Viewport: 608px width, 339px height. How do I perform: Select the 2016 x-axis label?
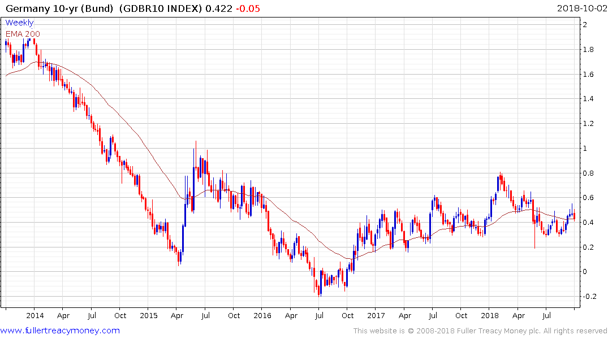pyautogui.click(x=262, y=316)
